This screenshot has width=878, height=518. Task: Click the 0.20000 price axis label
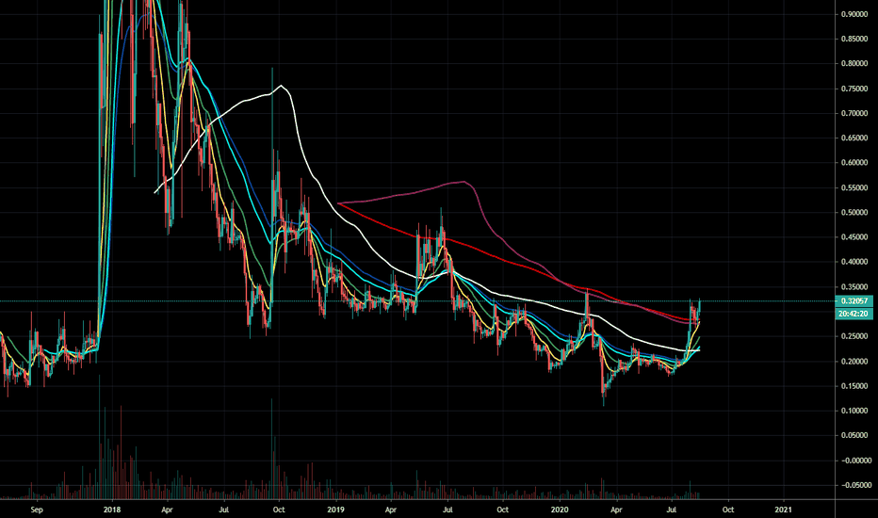[855, 362]
